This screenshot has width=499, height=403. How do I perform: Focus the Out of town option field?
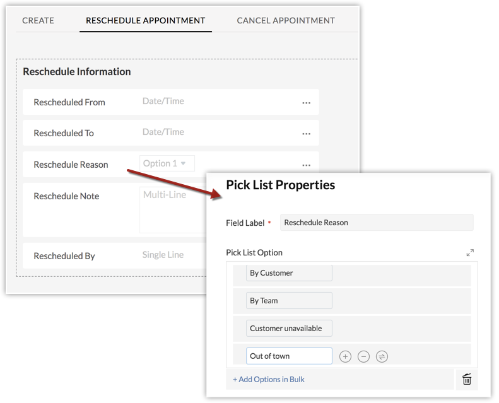point(289,356)
